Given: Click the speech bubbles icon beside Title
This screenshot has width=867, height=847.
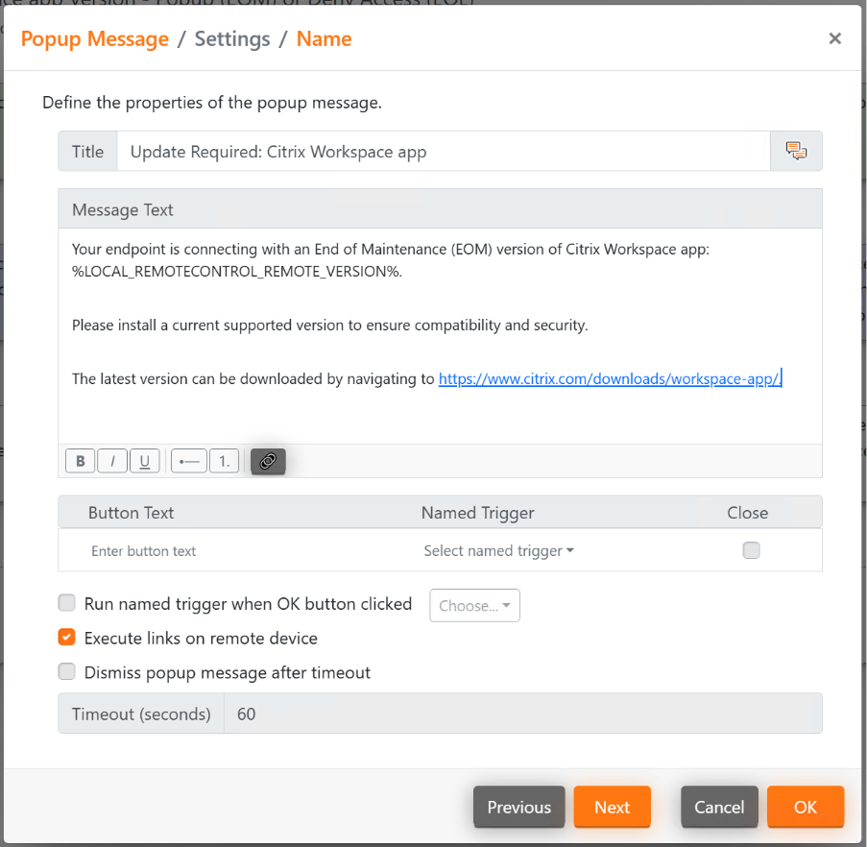Looking at the screenshot, I should click(796, 151).
